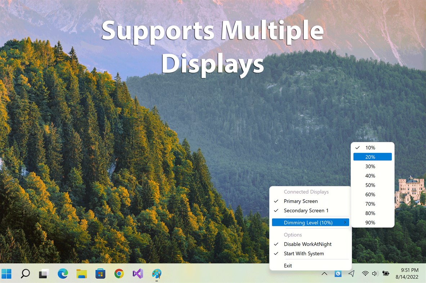Image resolution: width=426 pixels, height=283 pixels.
Task: Open the Start menu
Action: [x=6, y=274]
